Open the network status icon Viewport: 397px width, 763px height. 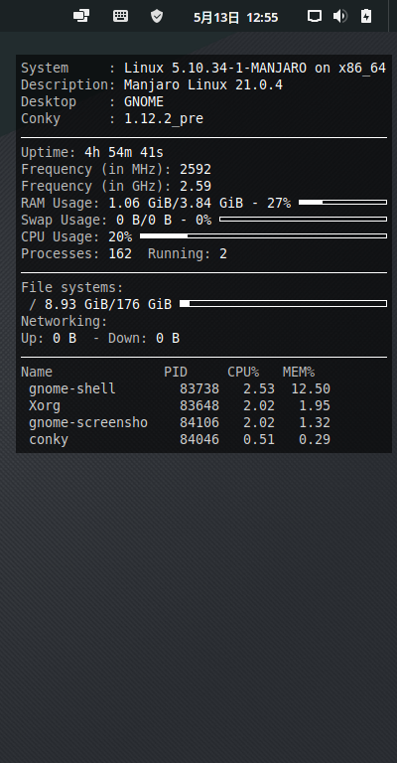coord(315,16)
